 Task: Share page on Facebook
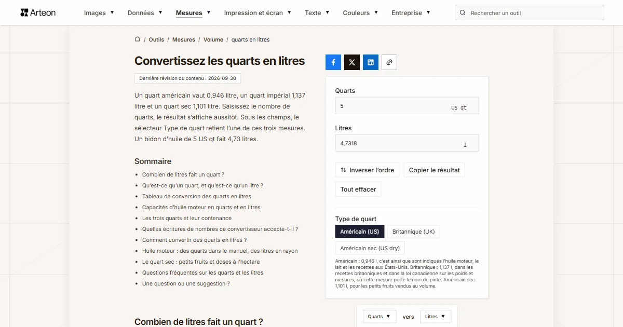point(333,62)
